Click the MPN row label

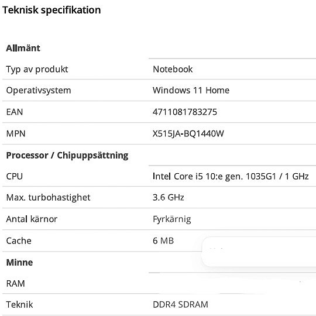pos(16,133)
